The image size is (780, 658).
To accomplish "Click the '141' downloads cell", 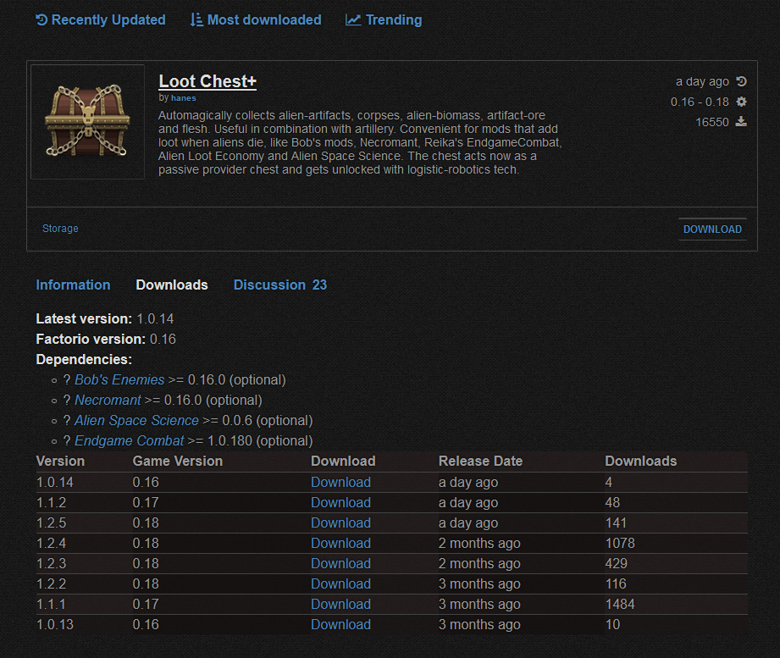I will pos(616,523).
